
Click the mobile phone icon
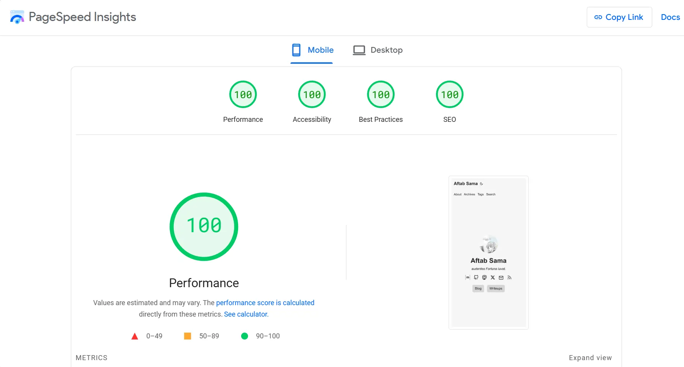(x=296, y=50)
